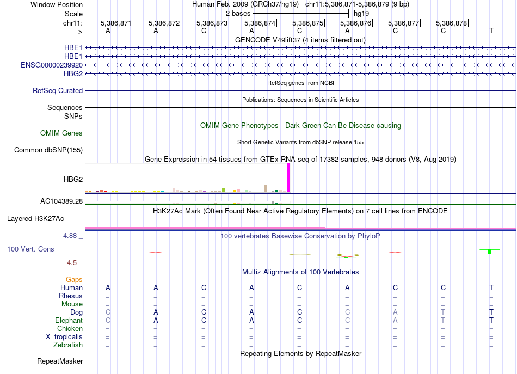Click the Chicken alignment row label
This screenshot has height=374, width=517.
pyautogui.click(x=70, y=328)
